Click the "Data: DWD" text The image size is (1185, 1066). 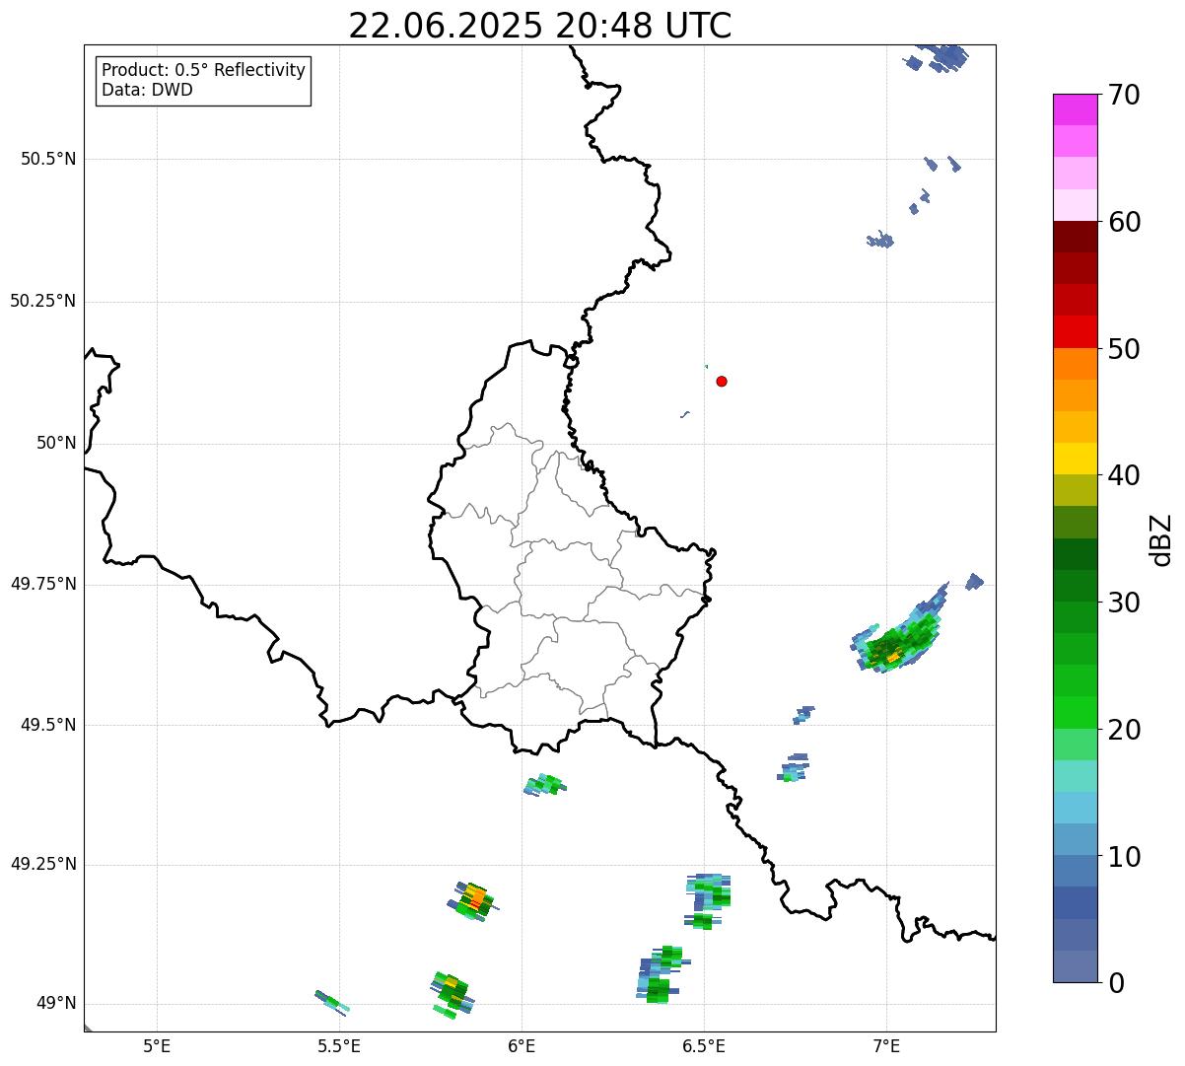tap(147, 90)
